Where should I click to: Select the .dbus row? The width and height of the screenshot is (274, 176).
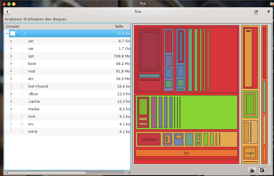pos(67,94)
